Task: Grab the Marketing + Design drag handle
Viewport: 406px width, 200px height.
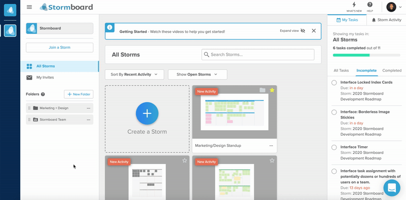Action: [29, 108]
